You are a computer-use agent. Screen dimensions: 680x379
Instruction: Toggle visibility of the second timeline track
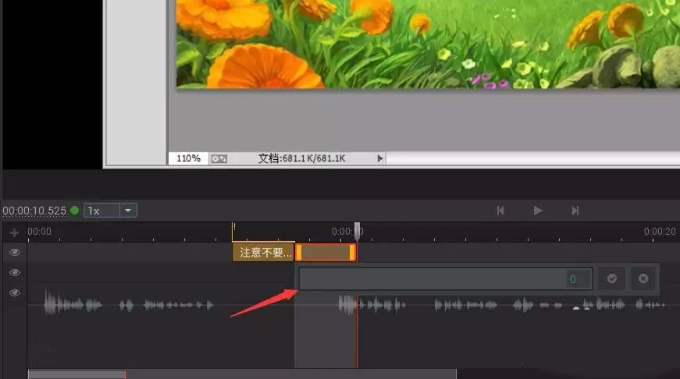pos(15,272)
